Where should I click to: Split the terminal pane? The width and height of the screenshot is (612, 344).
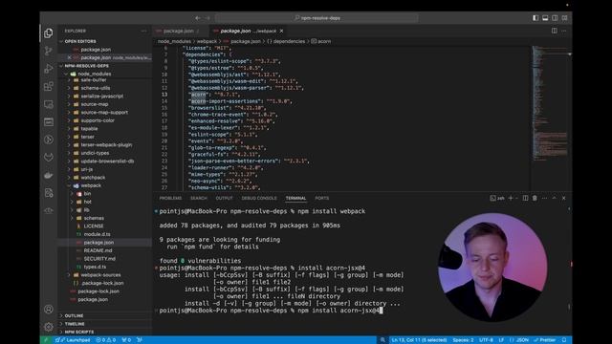[x=525, y=198]
